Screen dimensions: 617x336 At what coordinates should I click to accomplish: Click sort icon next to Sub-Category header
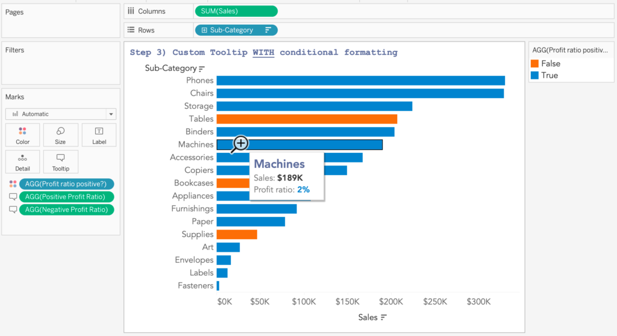(x=202, y=69)
